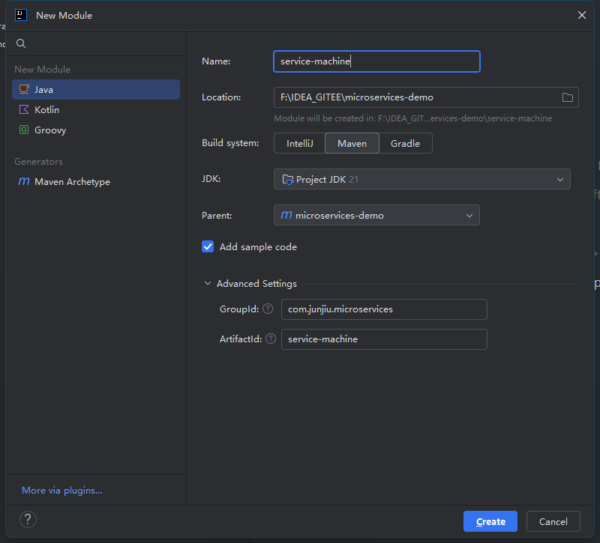Click the JDK dropdown chevron arrow
Screen dimensions: 600x543
click(560, 180)
